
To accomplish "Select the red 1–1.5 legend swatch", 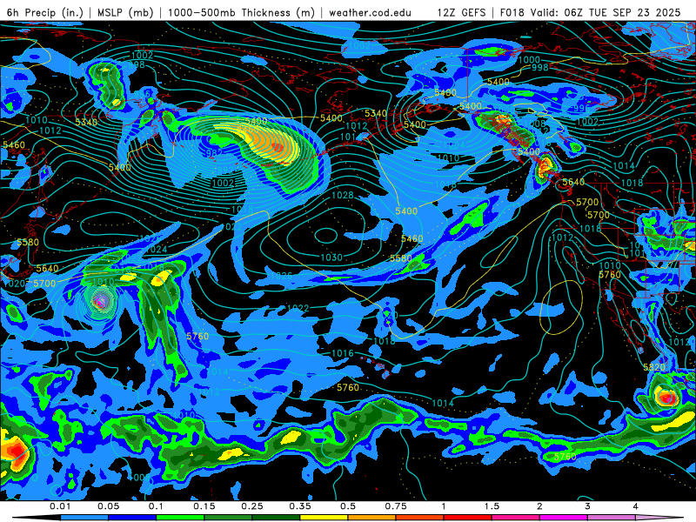I will pyautogui.click(x=468, y=518).
